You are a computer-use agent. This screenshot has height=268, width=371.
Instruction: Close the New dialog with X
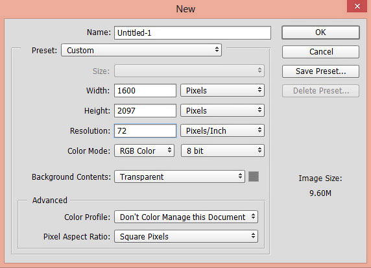click(x=357, y=6)
